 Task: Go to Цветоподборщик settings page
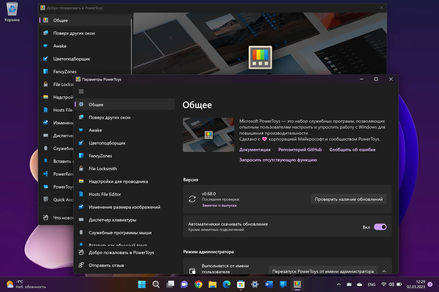[x=125, y=143]
